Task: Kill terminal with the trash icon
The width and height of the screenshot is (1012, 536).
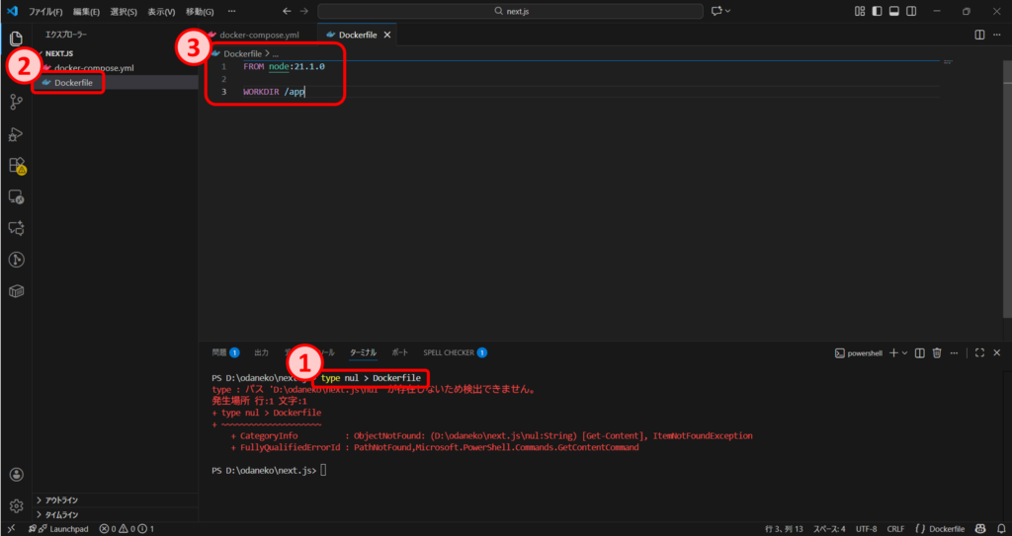Action: coord(937,352)
